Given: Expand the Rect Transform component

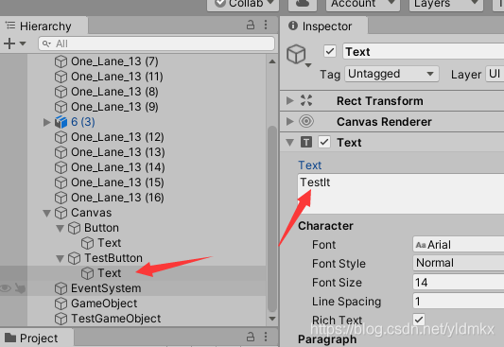Looking at the screenshot, I should [x=290, y=101].
